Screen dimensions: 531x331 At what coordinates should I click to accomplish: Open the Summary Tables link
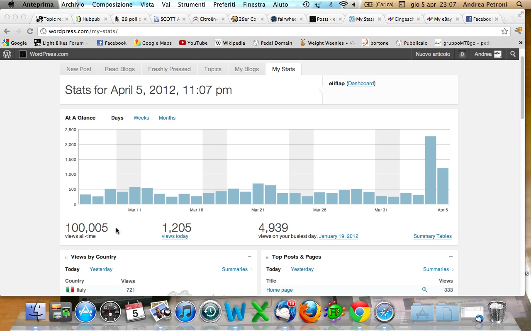click(x=432, y=236)
